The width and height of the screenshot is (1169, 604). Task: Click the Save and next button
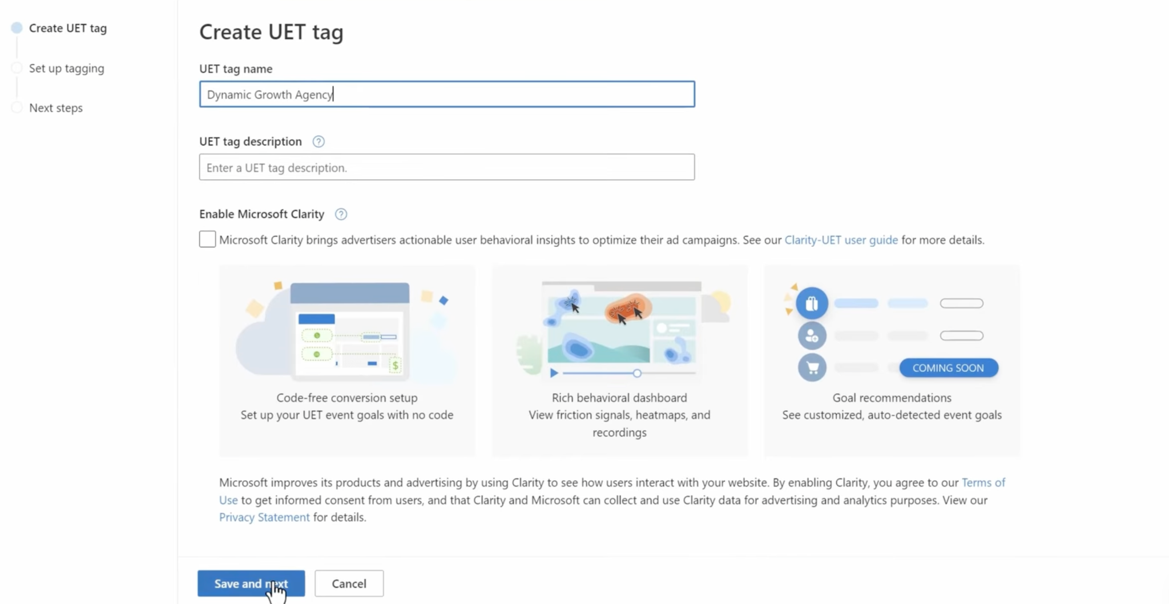251,583
